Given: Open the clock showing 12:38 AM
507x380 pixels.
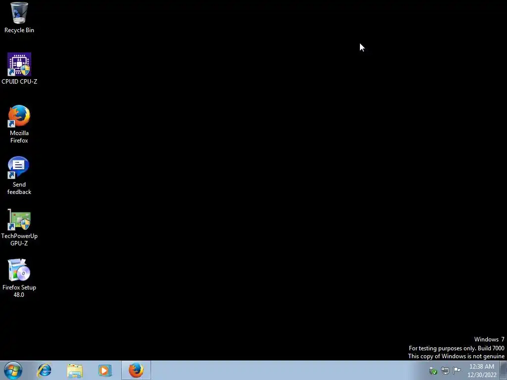Looking at the screenshot, I should tap(482, 371).
